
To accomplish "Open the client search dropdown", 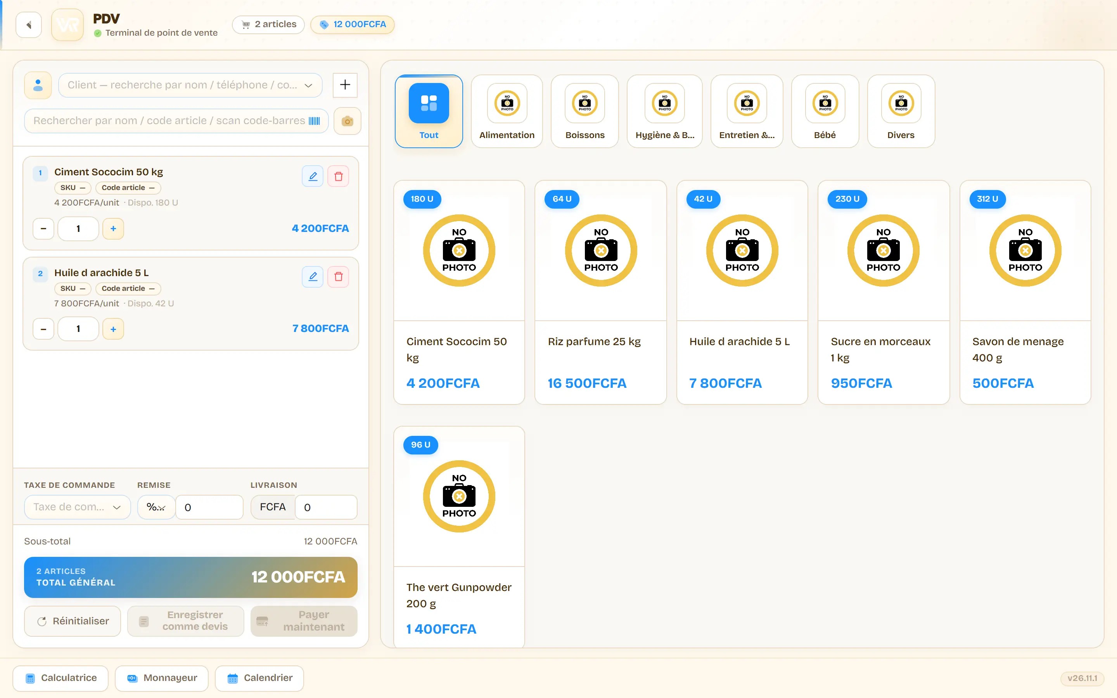I will coord(190,85).
